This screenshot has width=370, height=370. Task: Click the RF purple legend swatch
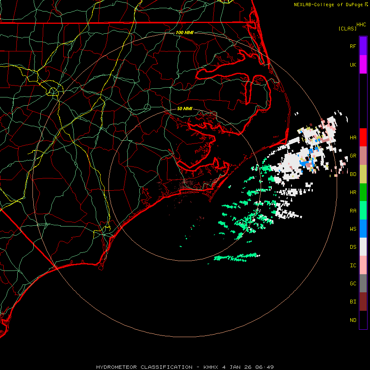click(x=363, y=46)
